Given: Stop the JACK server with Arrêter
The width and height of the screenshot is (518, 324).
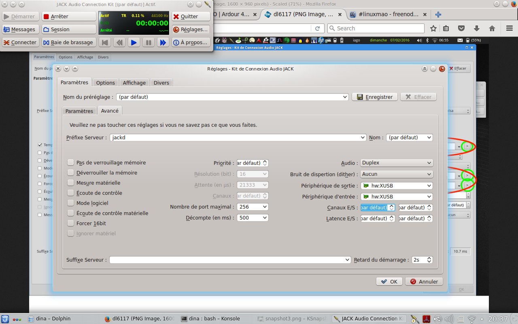Looking at the screenshot, I should (x=69, y=17).
